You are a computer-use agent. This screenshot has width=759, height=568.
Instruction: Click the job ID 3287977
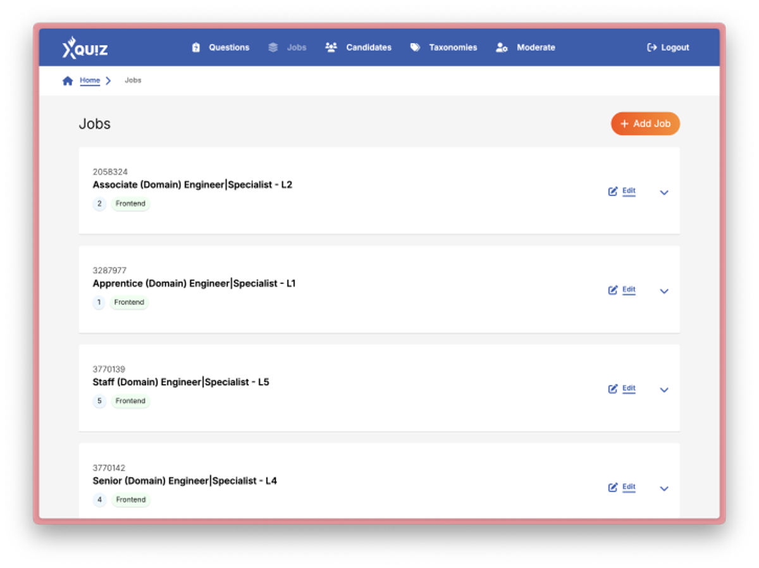coord(109,271)
